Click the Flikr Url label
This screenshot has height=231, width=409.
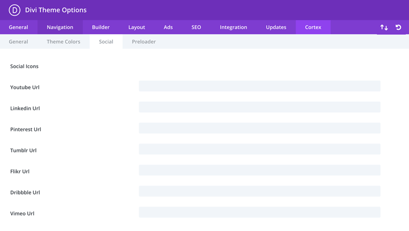tap(20, 172)
